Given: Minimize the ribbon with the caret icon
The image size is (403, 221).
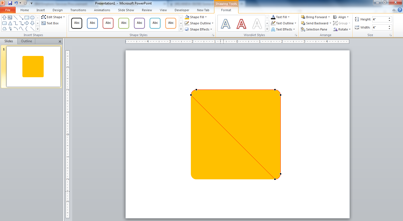Looking at the screenshot, I should point(394,10).
